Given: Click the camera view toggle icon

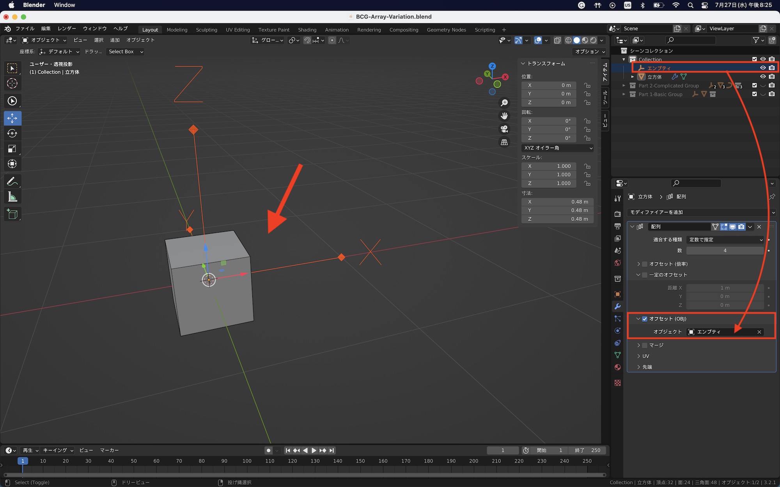Looking at the screenshot, I should [x=504, y=129].
